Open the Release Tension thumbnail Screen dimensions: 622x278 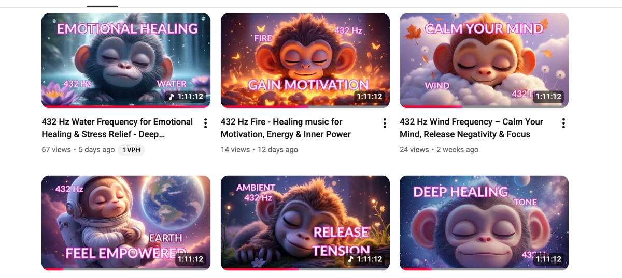coord(305,223)
